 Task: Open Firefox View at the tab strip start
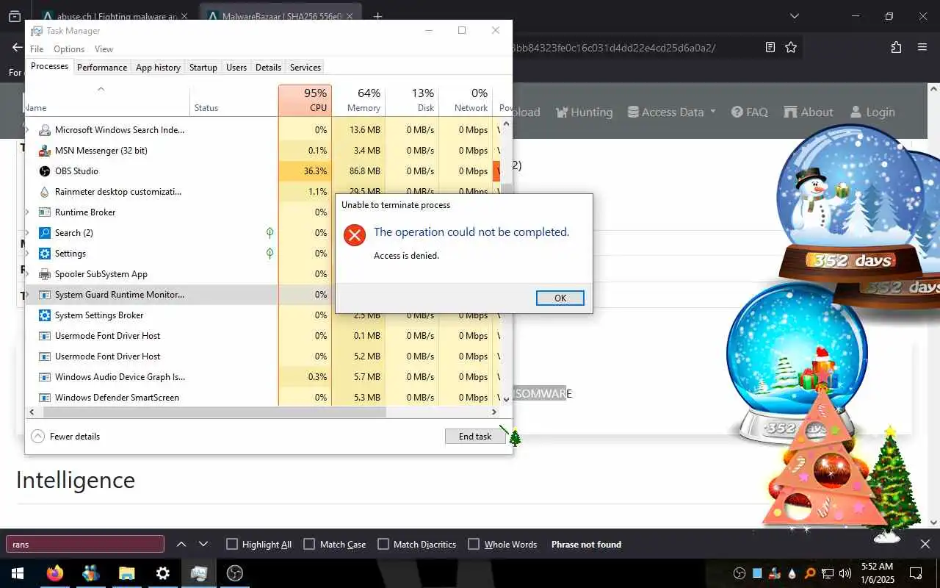coord(14,16)
